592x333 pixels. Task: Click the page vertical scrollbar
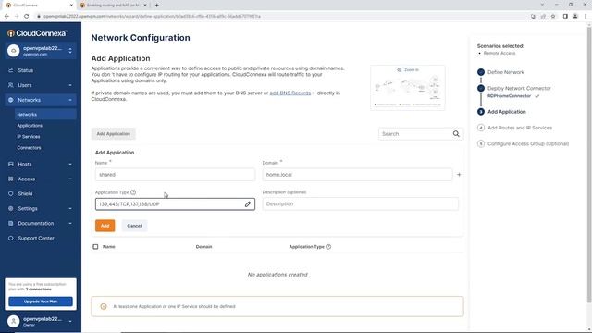588,165
